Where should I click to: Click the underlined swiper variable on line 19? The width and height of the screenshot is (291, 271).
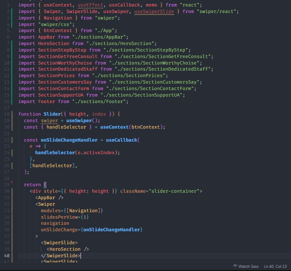tap(49, 120)
